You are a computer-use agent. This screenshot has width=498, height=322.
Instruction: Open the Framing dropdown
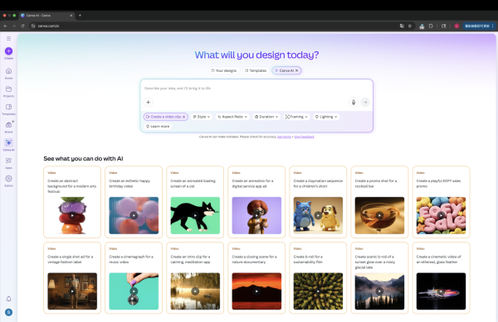296,117
